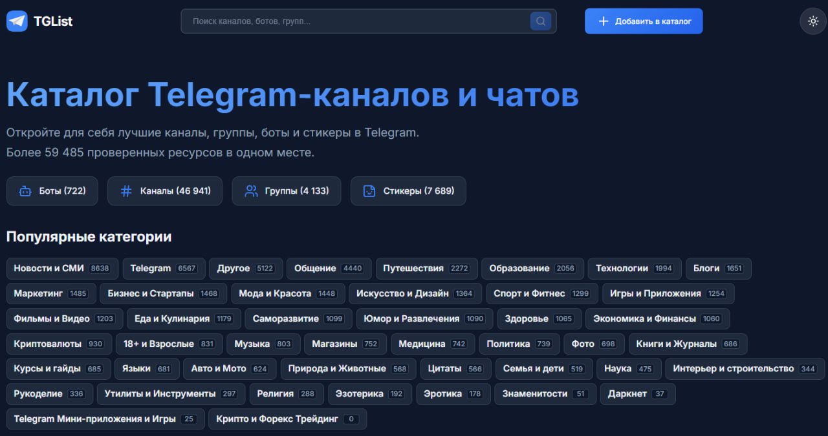Select the Эзотерика category
This screenshot has height=436, width=828.
(x=370, y=394)
